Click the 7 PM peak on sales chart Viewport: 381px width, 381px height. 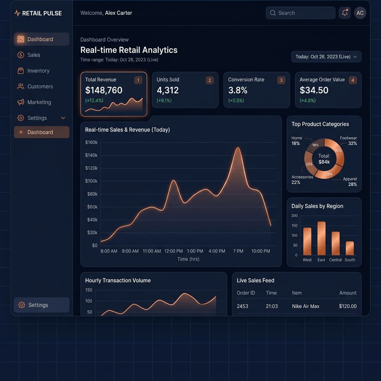click(238, 148)
